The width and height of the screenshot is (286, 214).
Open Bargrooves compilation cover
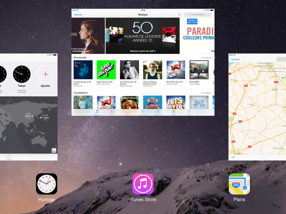pos(129,102)
